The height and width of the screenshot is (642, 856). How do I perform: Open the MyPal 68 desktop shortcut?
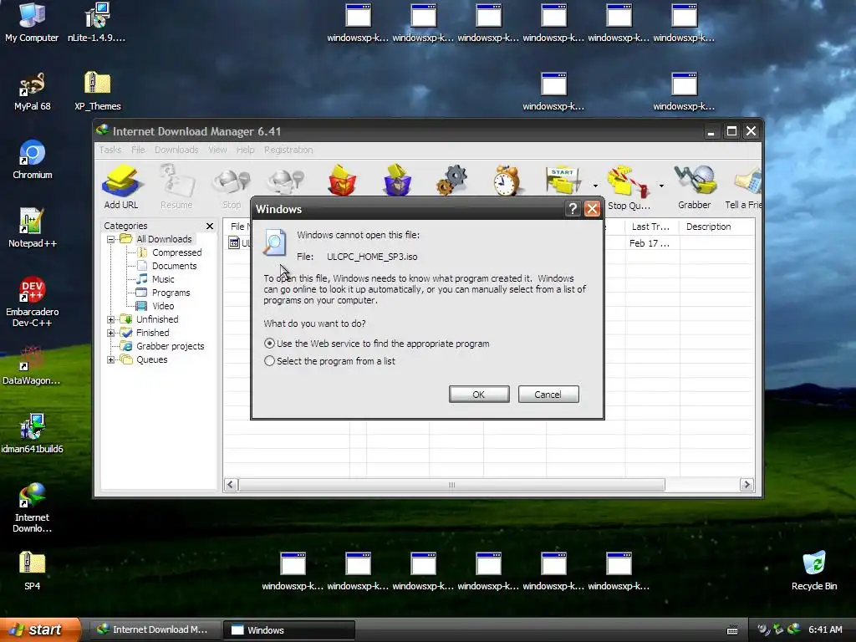pyautogui.click(x=33, y=91)
